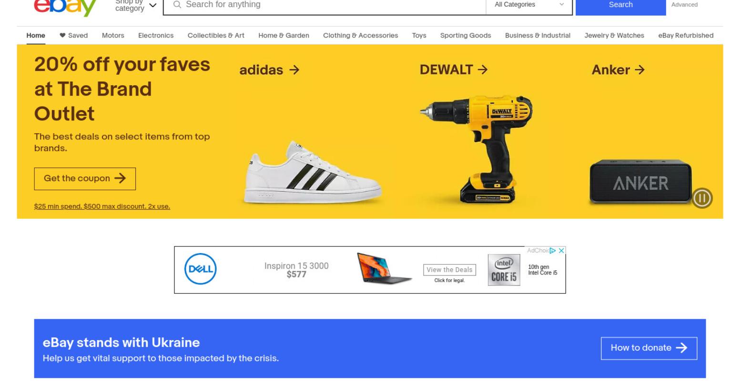Click the AdChoices icon
This screenshot has width=732, height=392.
(552, 250)
